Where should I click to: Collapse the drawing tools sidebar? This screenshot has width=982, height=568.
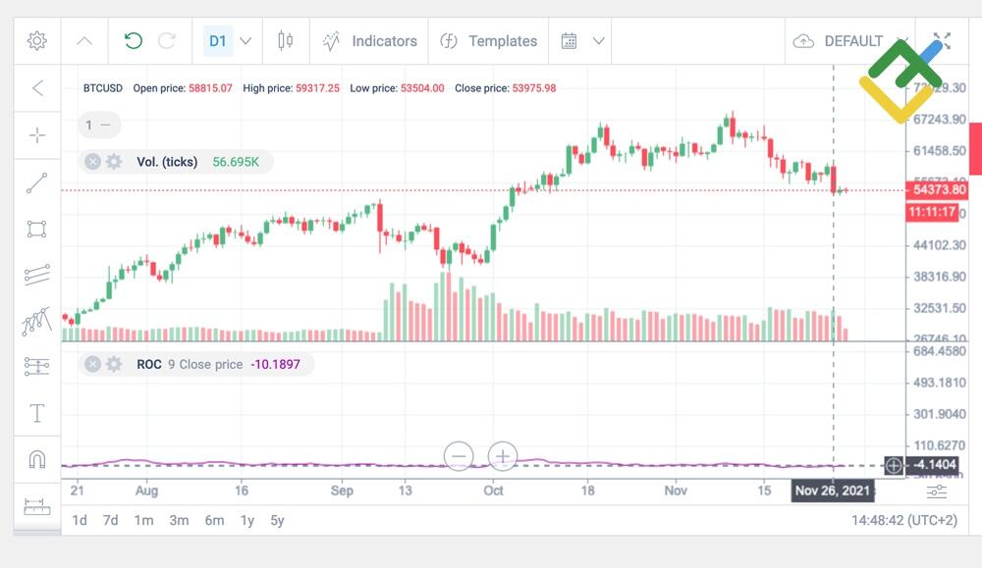(x=36, y=89)
